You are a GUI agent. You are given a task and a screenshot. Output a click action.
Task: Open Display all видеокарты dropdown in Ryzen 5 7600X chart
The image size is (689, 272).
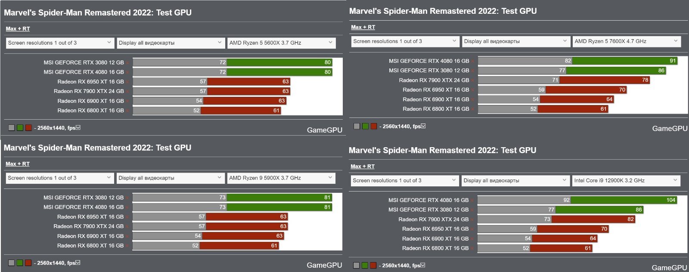click(x=516, y=41)
